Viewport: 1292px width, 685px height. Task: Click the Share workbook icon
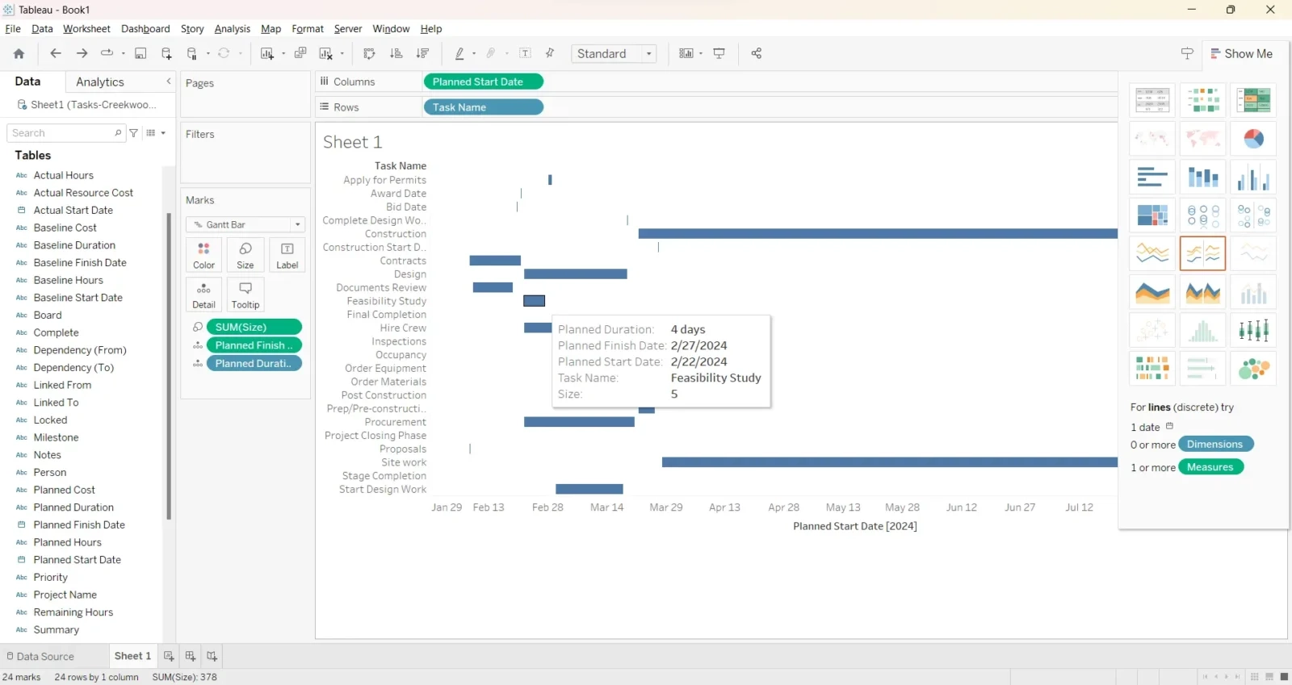pyautogui.click(x=756, y=53)
